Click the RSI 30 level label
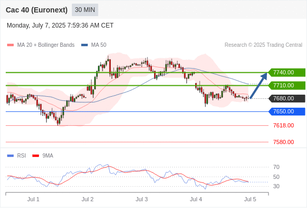307x208 pixels. click(276, 186)
